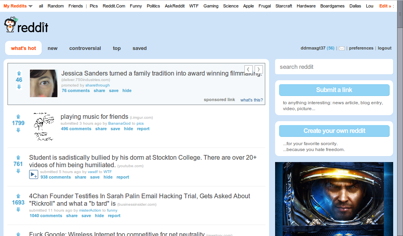This screenshot has width=403, height=236.
Task: Open the 'all' link in top bar
Action: tap(41, 6)
